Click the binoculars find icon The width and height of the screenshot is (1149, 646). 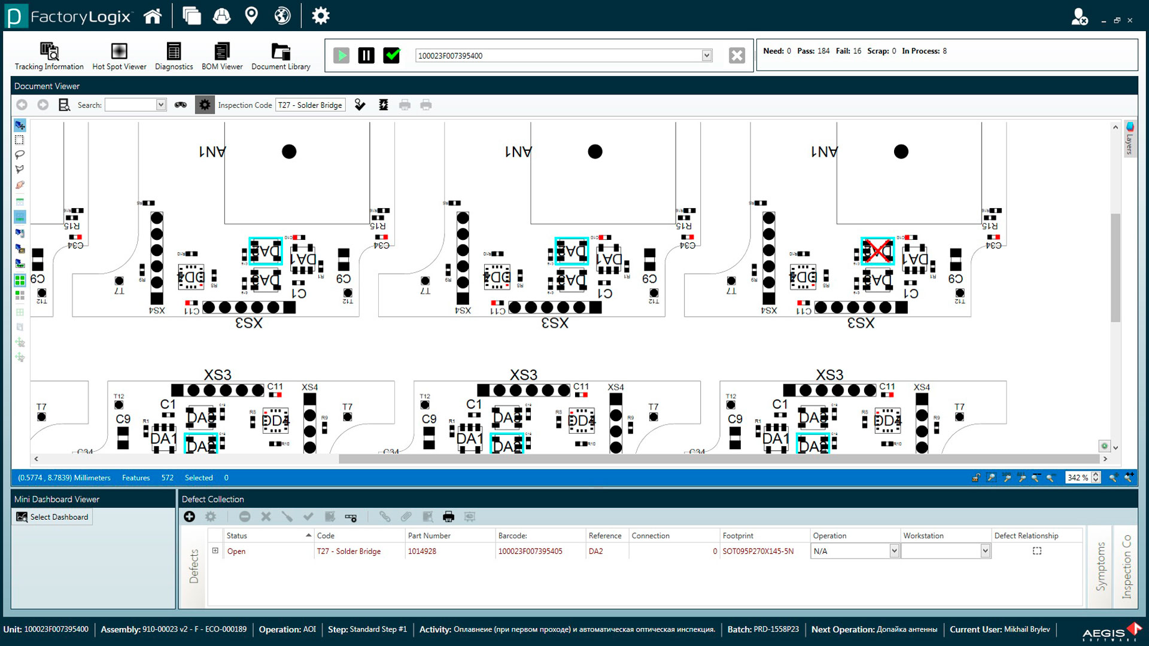tap(180, 105)
